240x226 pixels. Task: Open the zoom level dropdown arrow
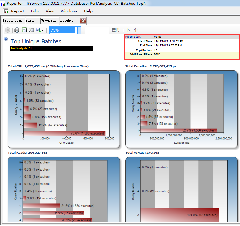coord(79,30)
